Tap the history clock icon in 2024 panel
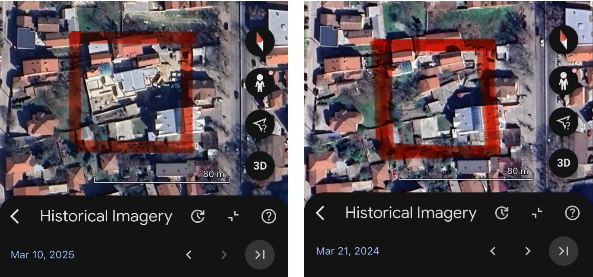The height and width of the screenshot is (277, 593). (x=502, y=213)
